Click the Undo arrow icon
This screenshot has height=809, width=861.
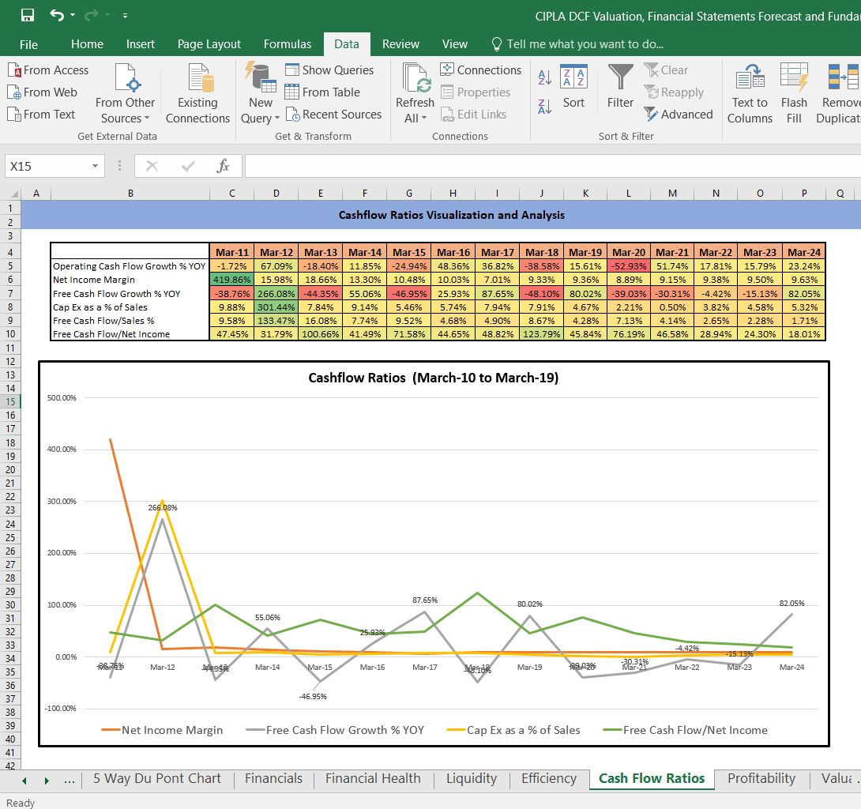pyautogui.click(x=57, y=15)
